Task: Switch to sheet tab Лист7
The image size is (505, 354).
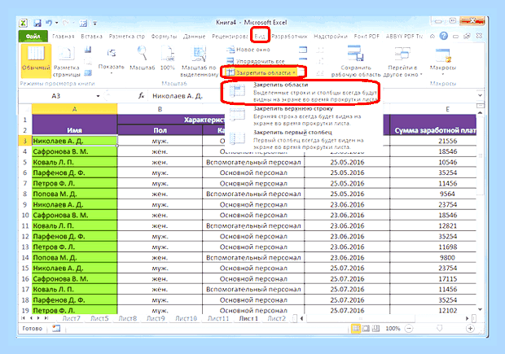Action: [71, 319]
